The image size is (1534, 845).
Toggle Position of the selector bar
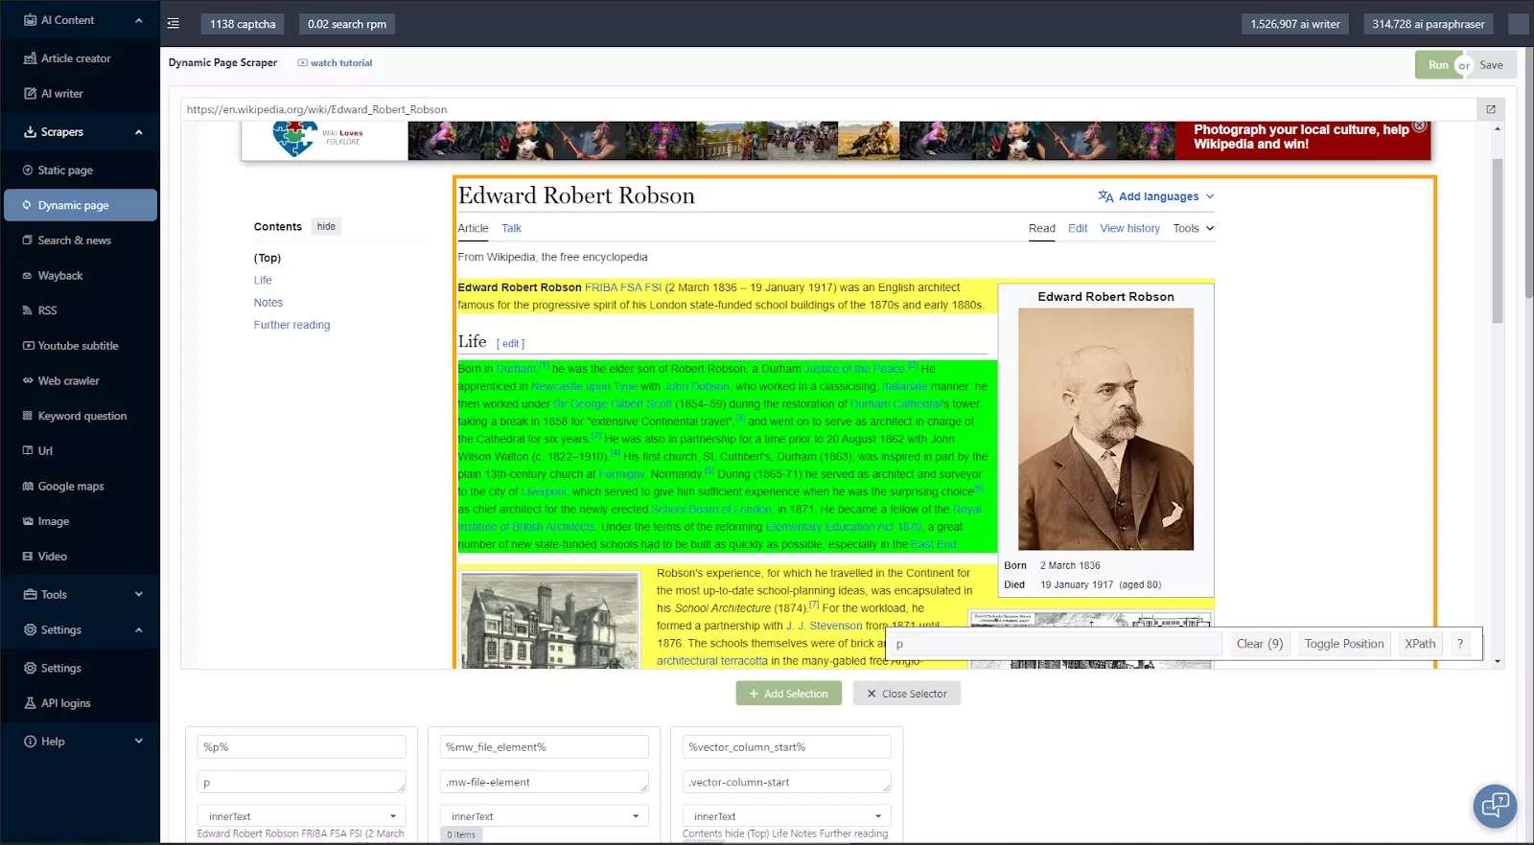pyautogui.click(x=1343, y=644)
